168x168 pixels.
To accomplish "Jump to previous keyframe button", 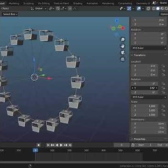I will pos(52,145).
